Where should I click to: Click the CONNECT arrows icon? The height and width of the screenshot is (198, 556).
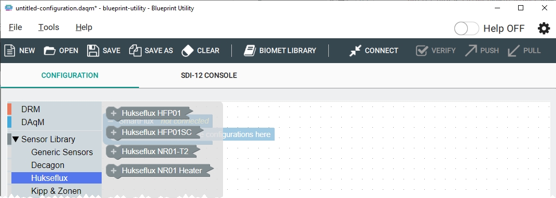click(x=355, y=51)
